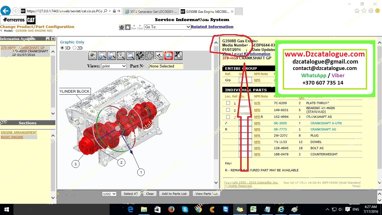Open 379-4859 CRANKSHAFT GP tree item
This screenshot has width=382, height=215.
[x=22, y=48]
